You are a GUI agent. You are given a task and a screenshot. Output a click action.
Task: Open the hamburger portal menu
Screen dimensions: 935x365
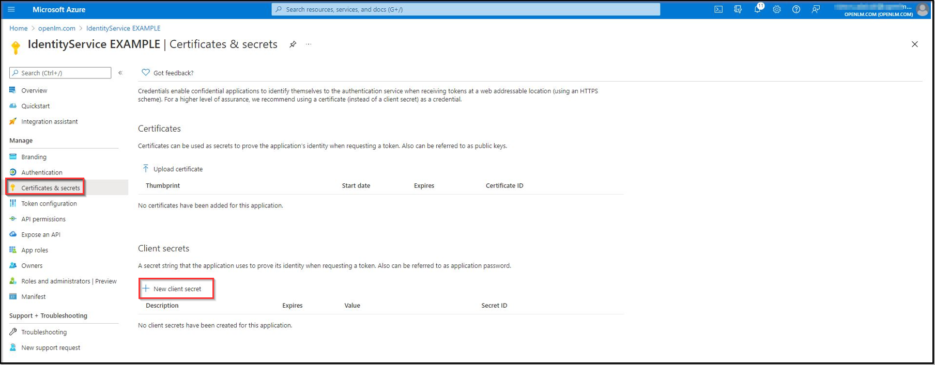coord(11,9)
